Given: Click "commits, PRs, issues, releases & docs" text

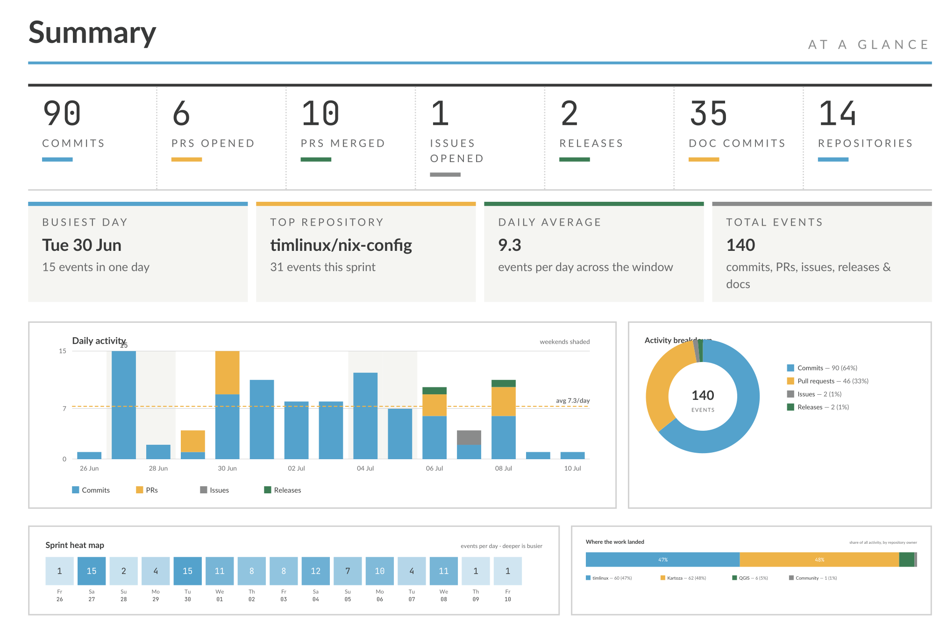Looking at the screenshot, I should [808, 276].
